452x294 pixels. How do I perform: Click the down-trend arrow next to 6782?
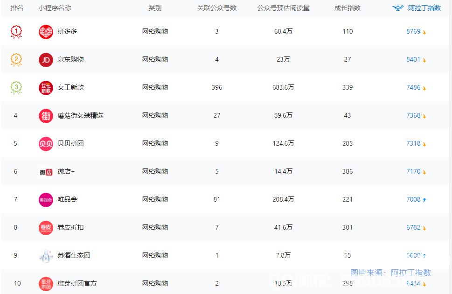(x=424, y=228)
